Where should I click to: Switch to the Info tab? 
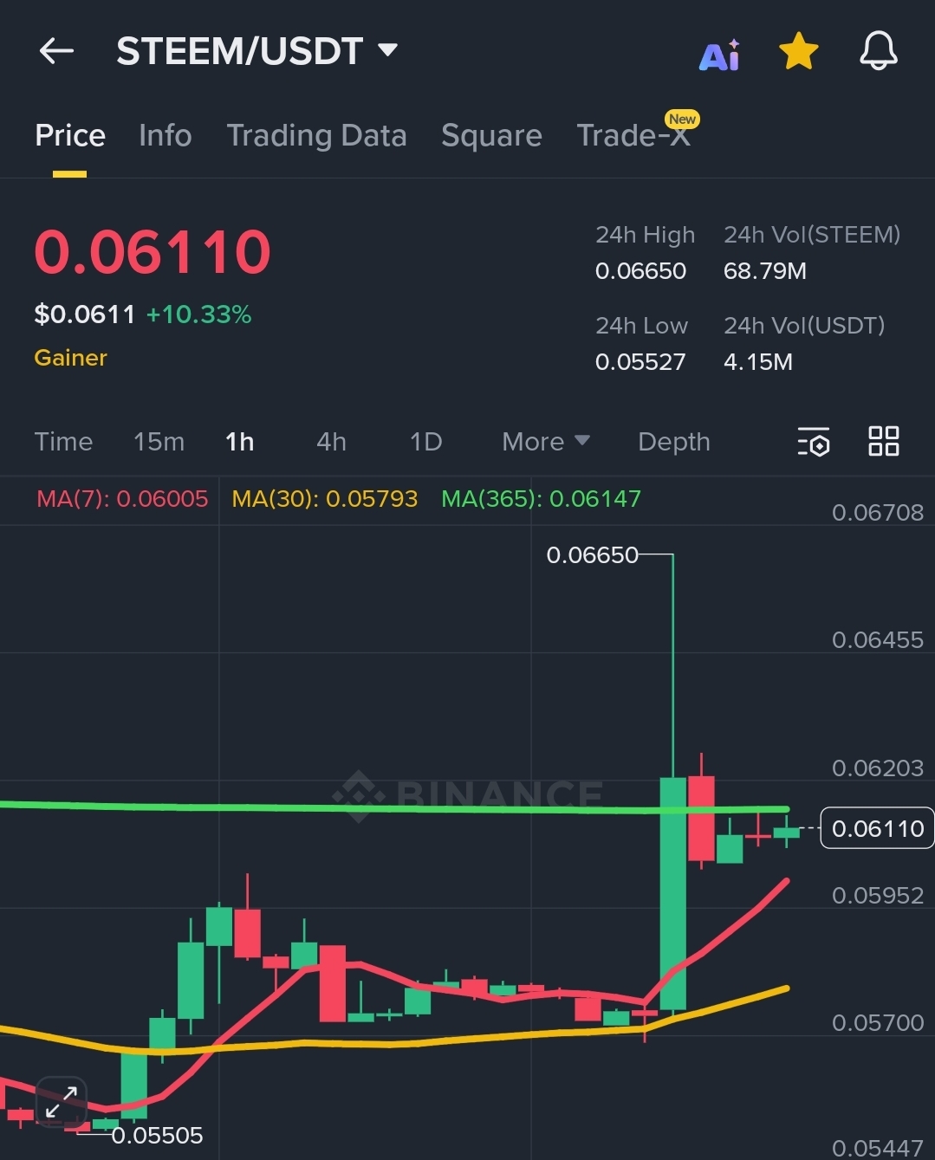[x=165, y=135]
